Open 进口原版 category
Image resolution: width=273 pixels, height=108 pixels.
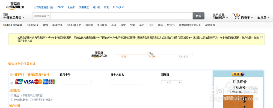click(102, 25)
